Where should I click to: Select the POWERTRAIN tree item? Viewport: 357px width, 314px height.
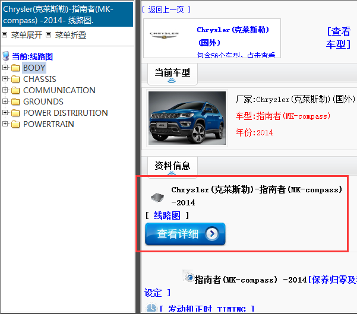tap(49, 124)
